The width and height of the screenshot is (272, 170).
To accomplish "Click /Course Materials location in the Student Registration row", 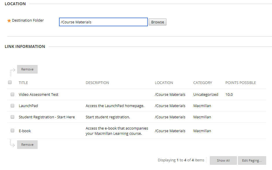I will [x=170, y=117].
